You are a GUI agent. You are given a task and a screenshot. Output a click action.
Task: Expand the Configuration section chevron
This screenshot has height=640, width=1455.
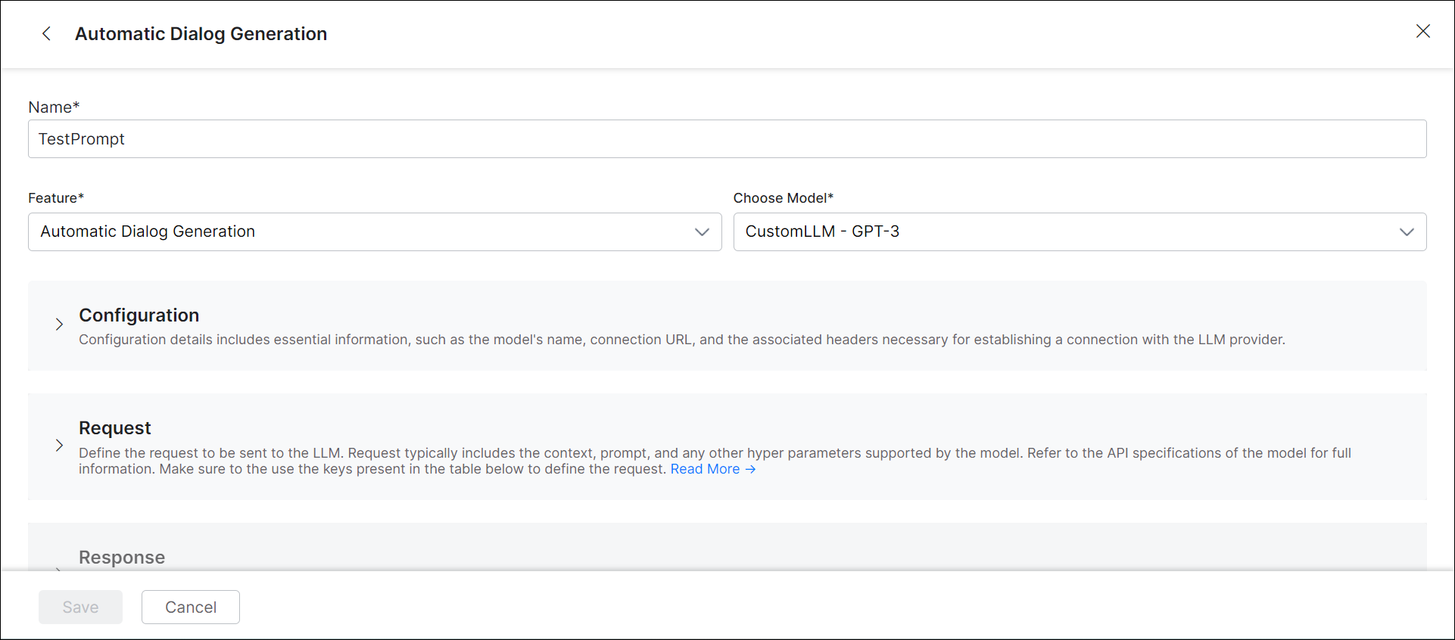coord(59,325)
